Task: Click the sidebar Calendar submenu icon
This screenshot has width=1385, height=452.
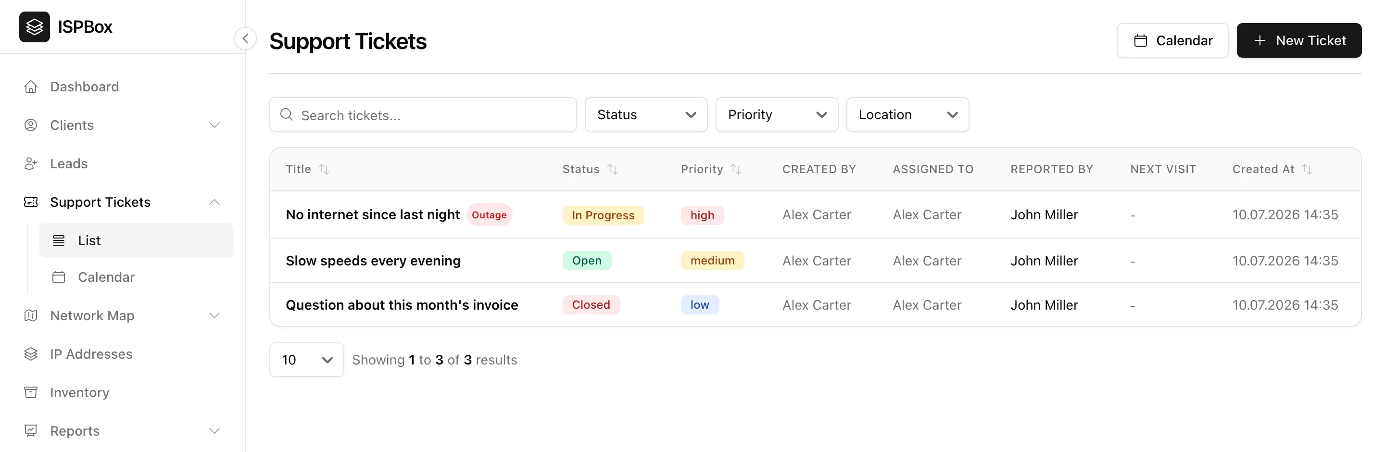Action: tap(59, 277)
